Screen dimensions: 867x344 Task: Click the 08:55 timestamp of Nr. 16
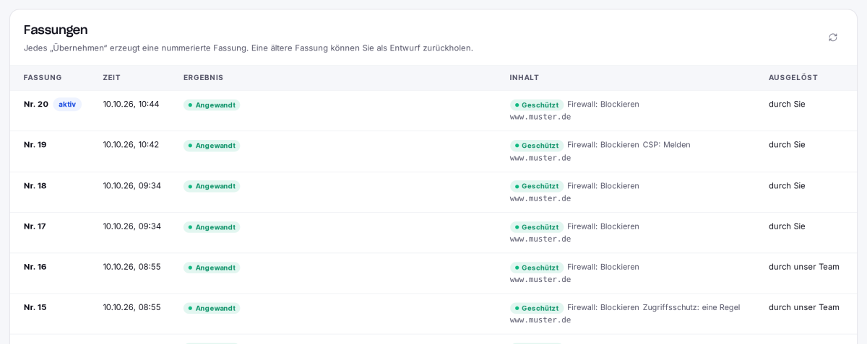(x=131, y=266)
